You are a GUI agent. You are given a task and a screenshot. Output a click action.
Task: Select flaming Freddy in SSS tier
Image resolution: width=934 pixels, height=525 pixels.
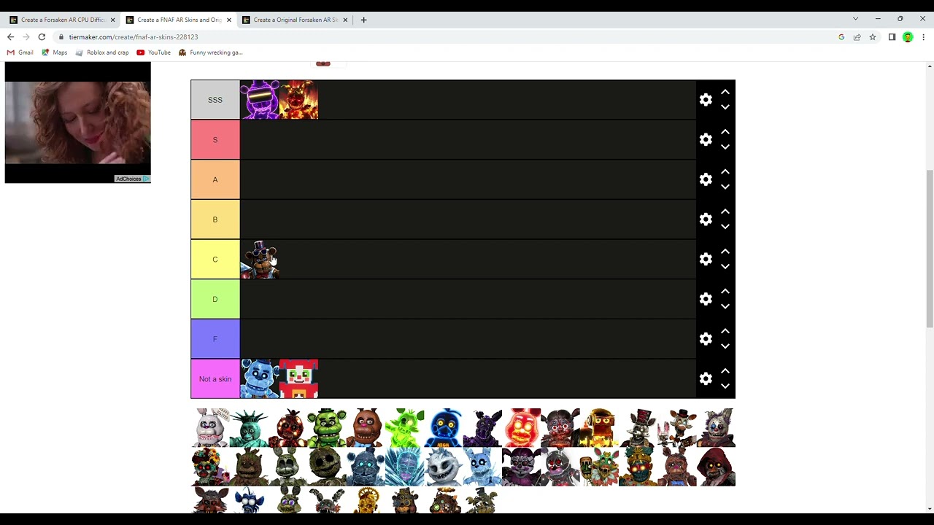tap(299, 100)
